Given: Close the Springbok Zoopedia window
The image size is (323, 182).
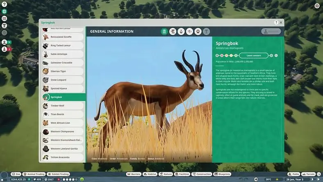Looking at the screenshot, I should pos(281,23).
